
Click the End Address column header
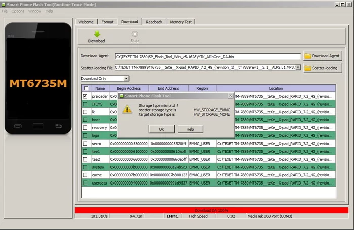tap(168, 88)
